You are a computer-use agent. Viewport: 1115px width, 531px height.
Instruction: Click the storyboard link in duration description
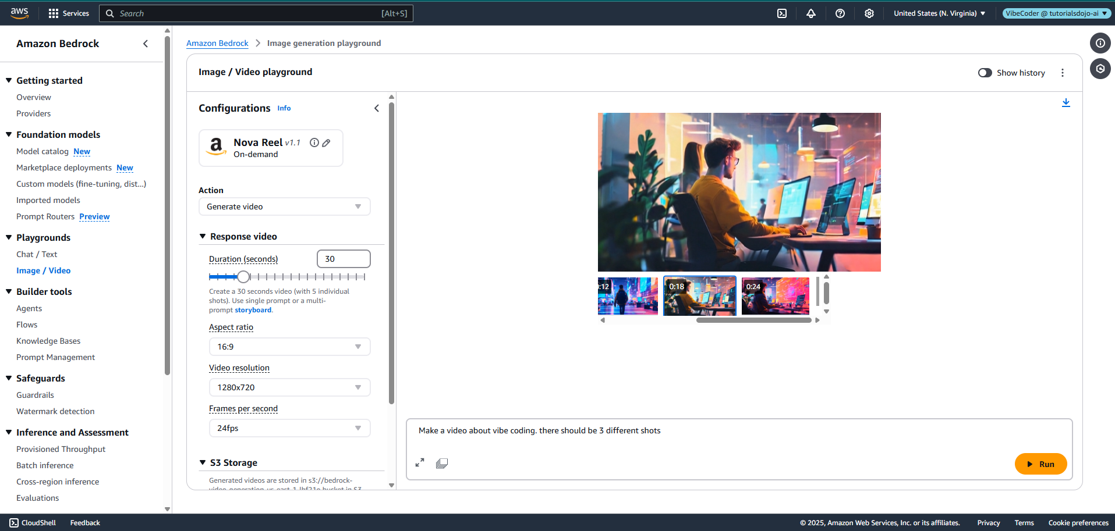pyautogui.click(x=253, y=310)
